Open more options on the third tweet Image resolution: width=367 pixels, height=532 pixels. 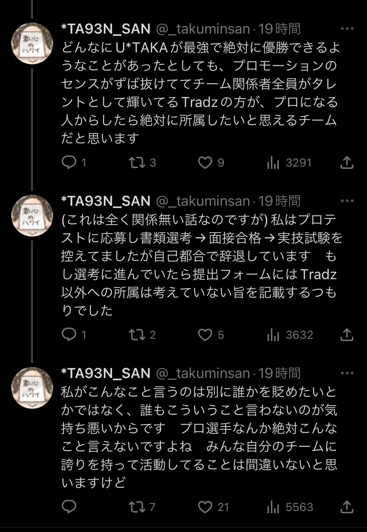tap(347, 373)
